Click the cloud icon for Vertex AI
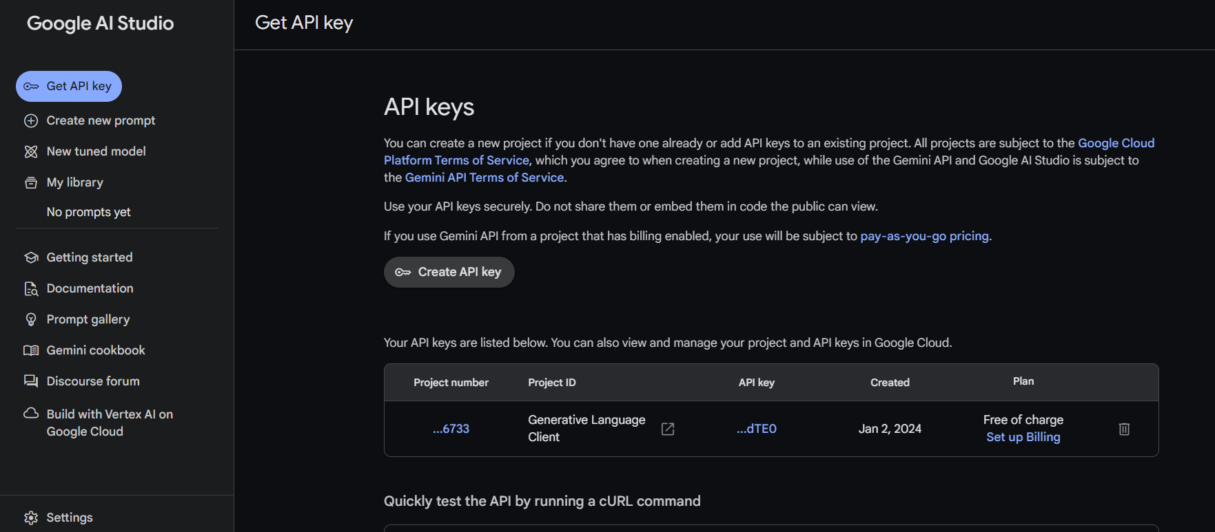1215x532 pixels. click(31, 414)
